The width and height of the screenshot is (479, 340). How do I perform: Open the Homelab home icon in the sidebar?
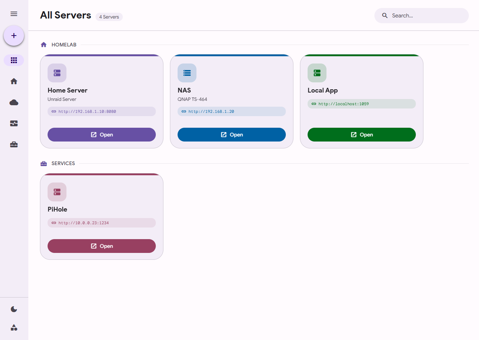pyautogui.click(x=14, y=81)
